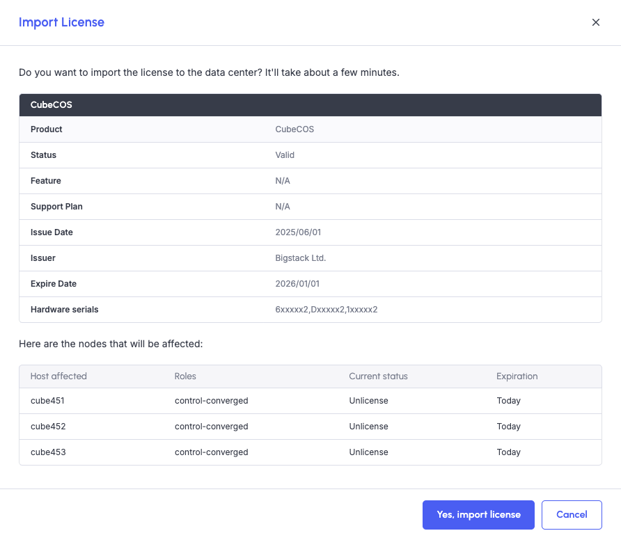Image resolution: width=621 pixels, height=540 pixels.
Task: Select host cube452 in nodes table
Action: click(48, 427)
